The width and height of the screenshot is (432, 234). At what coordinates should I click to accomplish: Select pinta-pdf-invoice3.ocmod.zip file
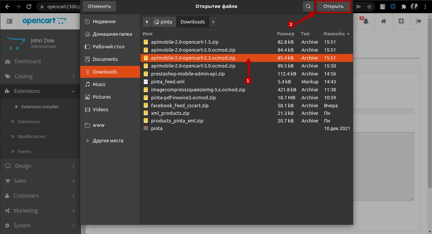pyautogui.click(x=246, y=98)
